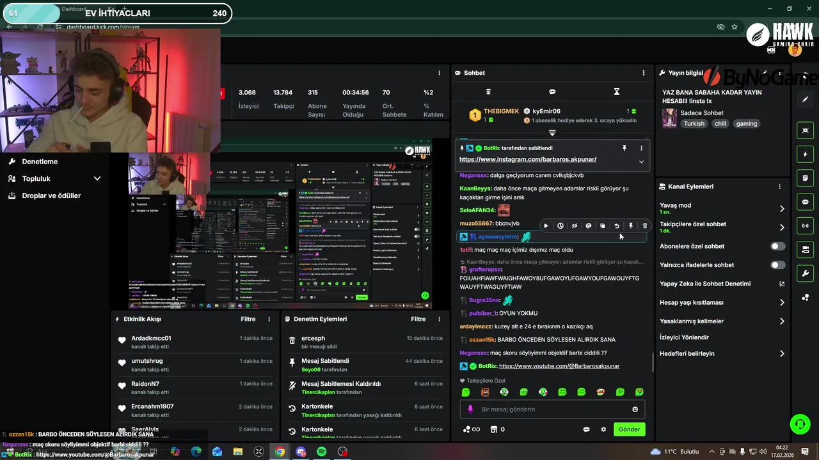This screenshot has height=460, width=819.
Task: Click the trash icon under Sohbet header
Action: (x=488, y=92)
